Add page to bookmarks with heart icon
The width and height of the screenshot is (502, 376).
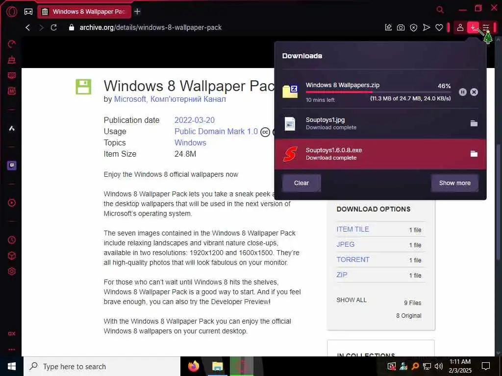(x=439, y=27)
